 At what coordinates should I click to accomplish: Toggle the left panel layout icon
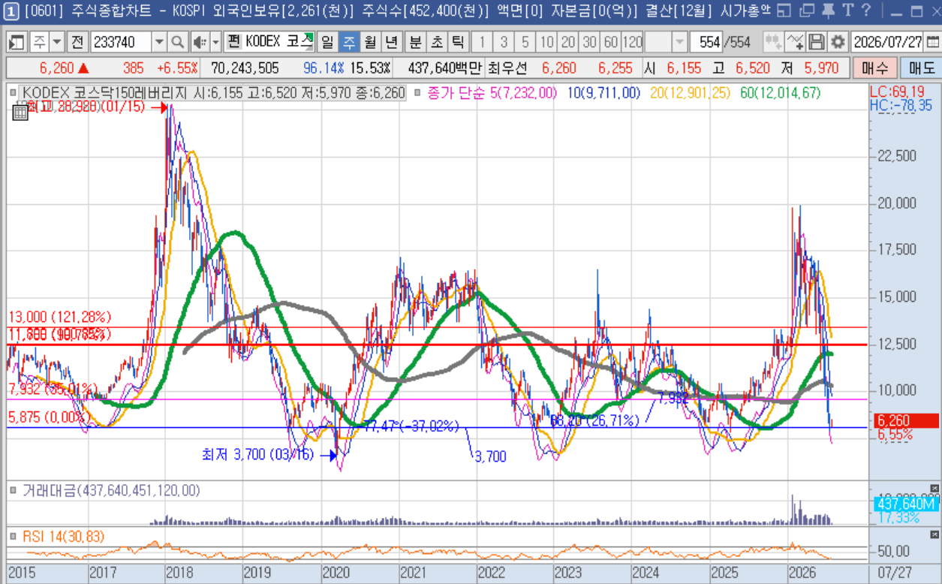click(x=17, y=42)
